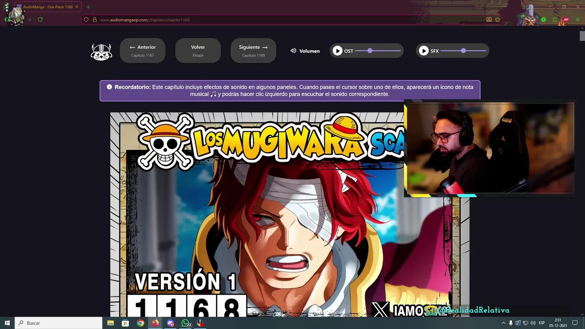585x329 pixels.
Task: Open the site security shield info
Action: 86,20
